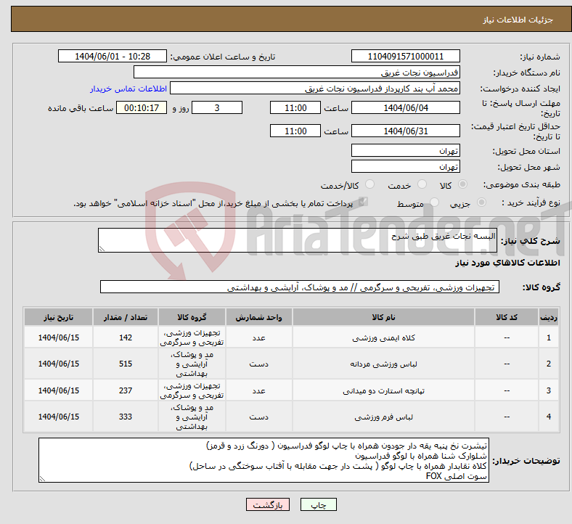The image size is (572, 524).
Task: Click the requester name field محمد آب بند
Action: click(x=315, y=89)
